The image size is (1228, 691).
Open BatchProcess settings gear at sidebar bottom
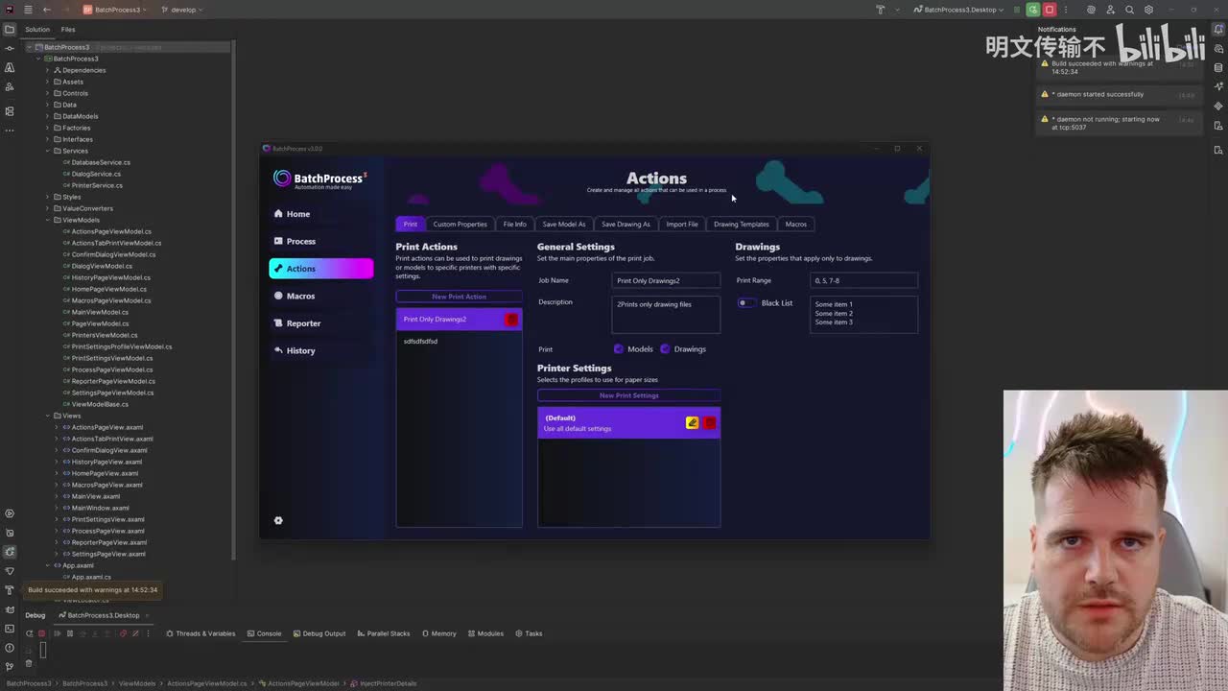coord(278,520)
